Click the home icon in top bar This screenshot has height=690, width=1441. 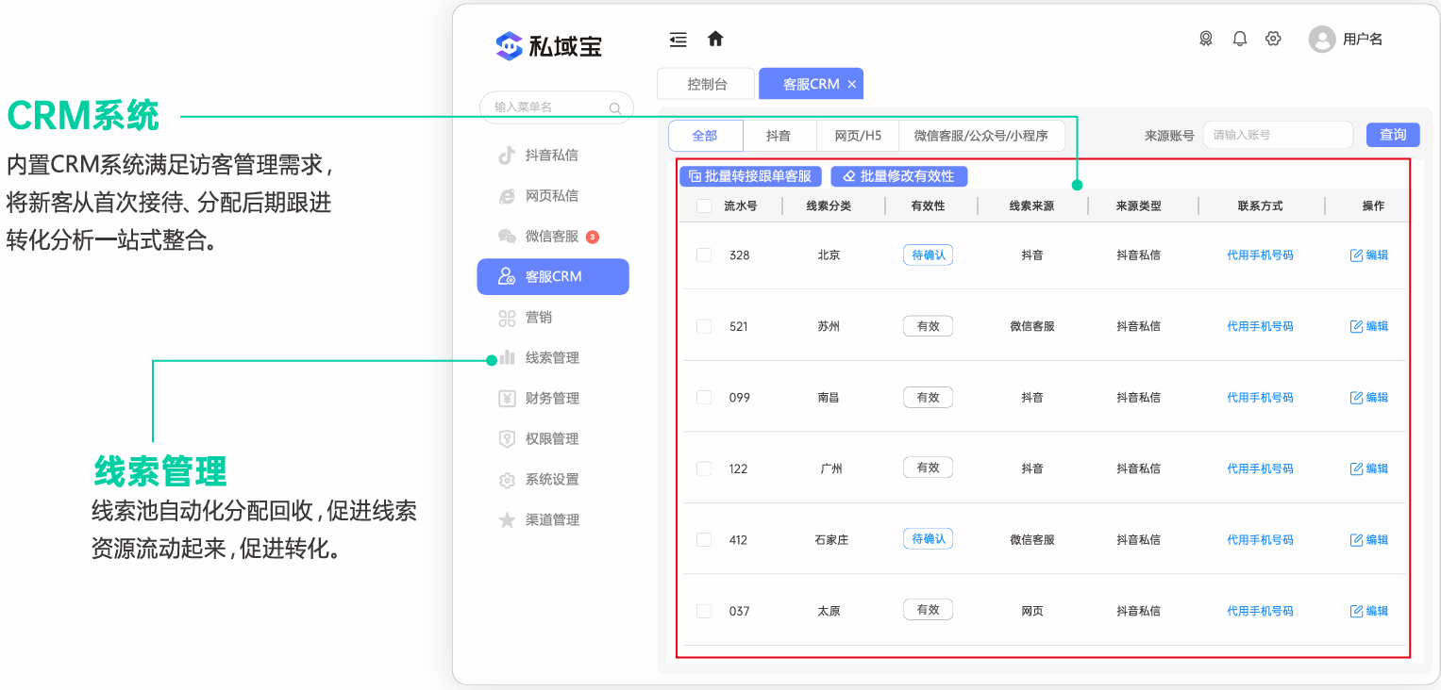coord(716,39)
